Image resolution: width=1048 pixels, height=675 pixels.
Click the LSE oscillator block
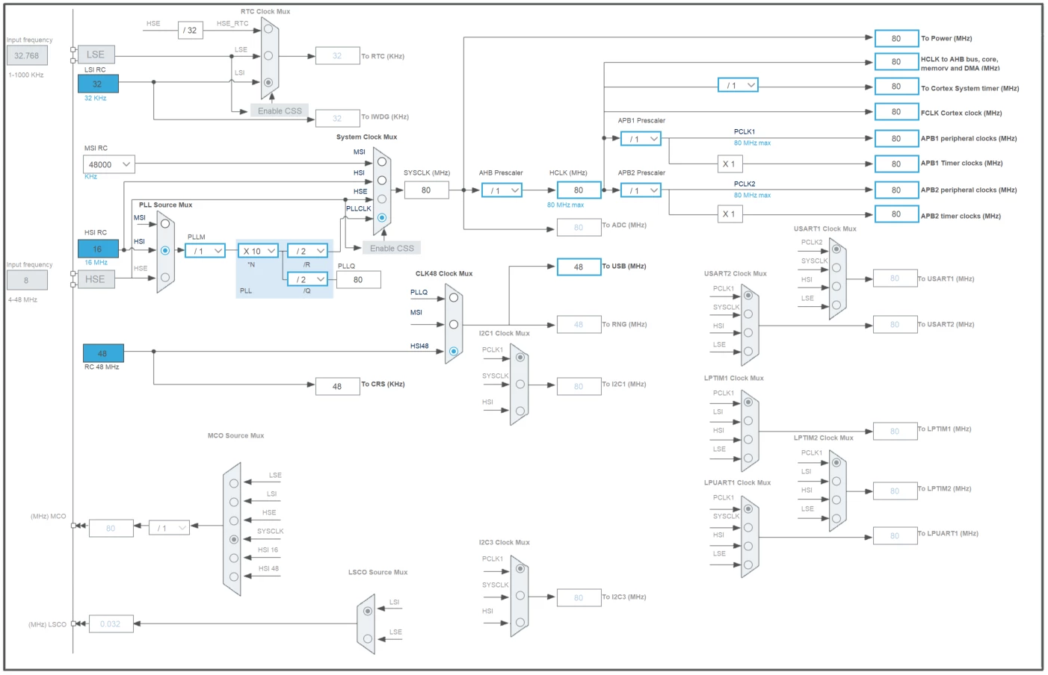(x=96, y=55)
